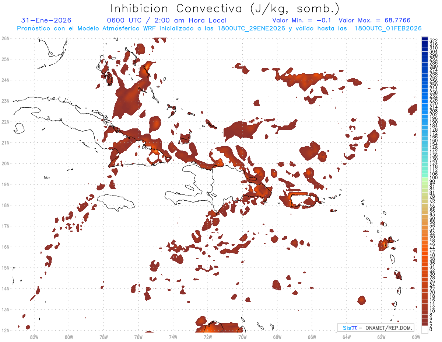The width and height of the screenshot is (442, 342).
Task: Click the color bar value "100"
Action: [x=434, y=177]
